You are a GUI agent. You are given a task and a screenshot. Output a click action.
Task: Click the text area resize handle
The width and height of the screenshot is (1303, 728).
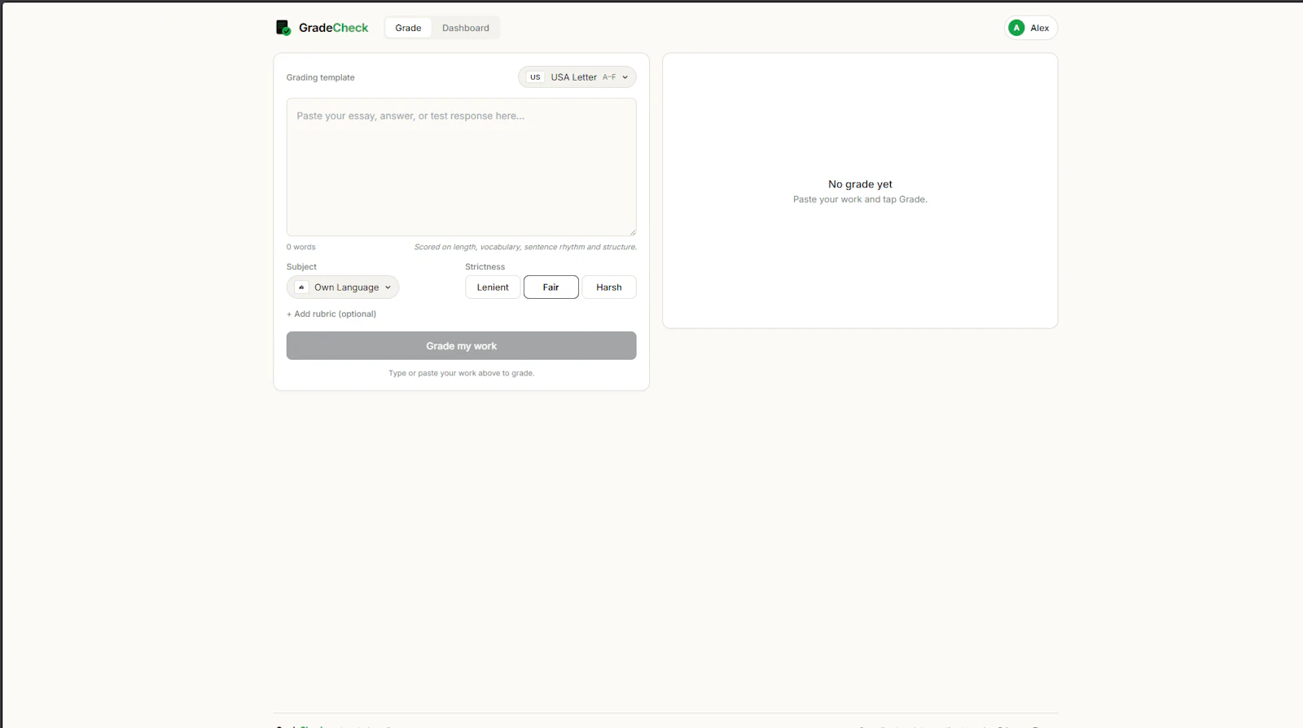632,232
